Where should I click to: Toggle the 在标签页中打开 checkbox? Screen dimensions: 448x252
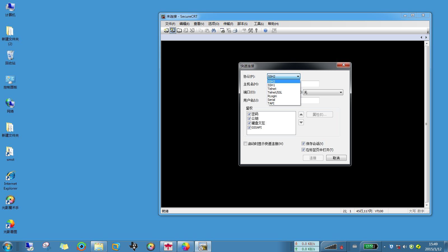303,150
